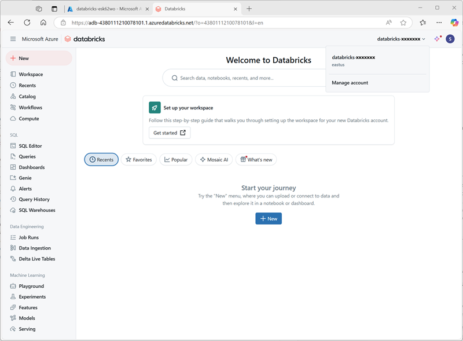Click the Queries icon in sidebar
The image size is (463, 341).
pyautogui.click(x=13, y=156)
